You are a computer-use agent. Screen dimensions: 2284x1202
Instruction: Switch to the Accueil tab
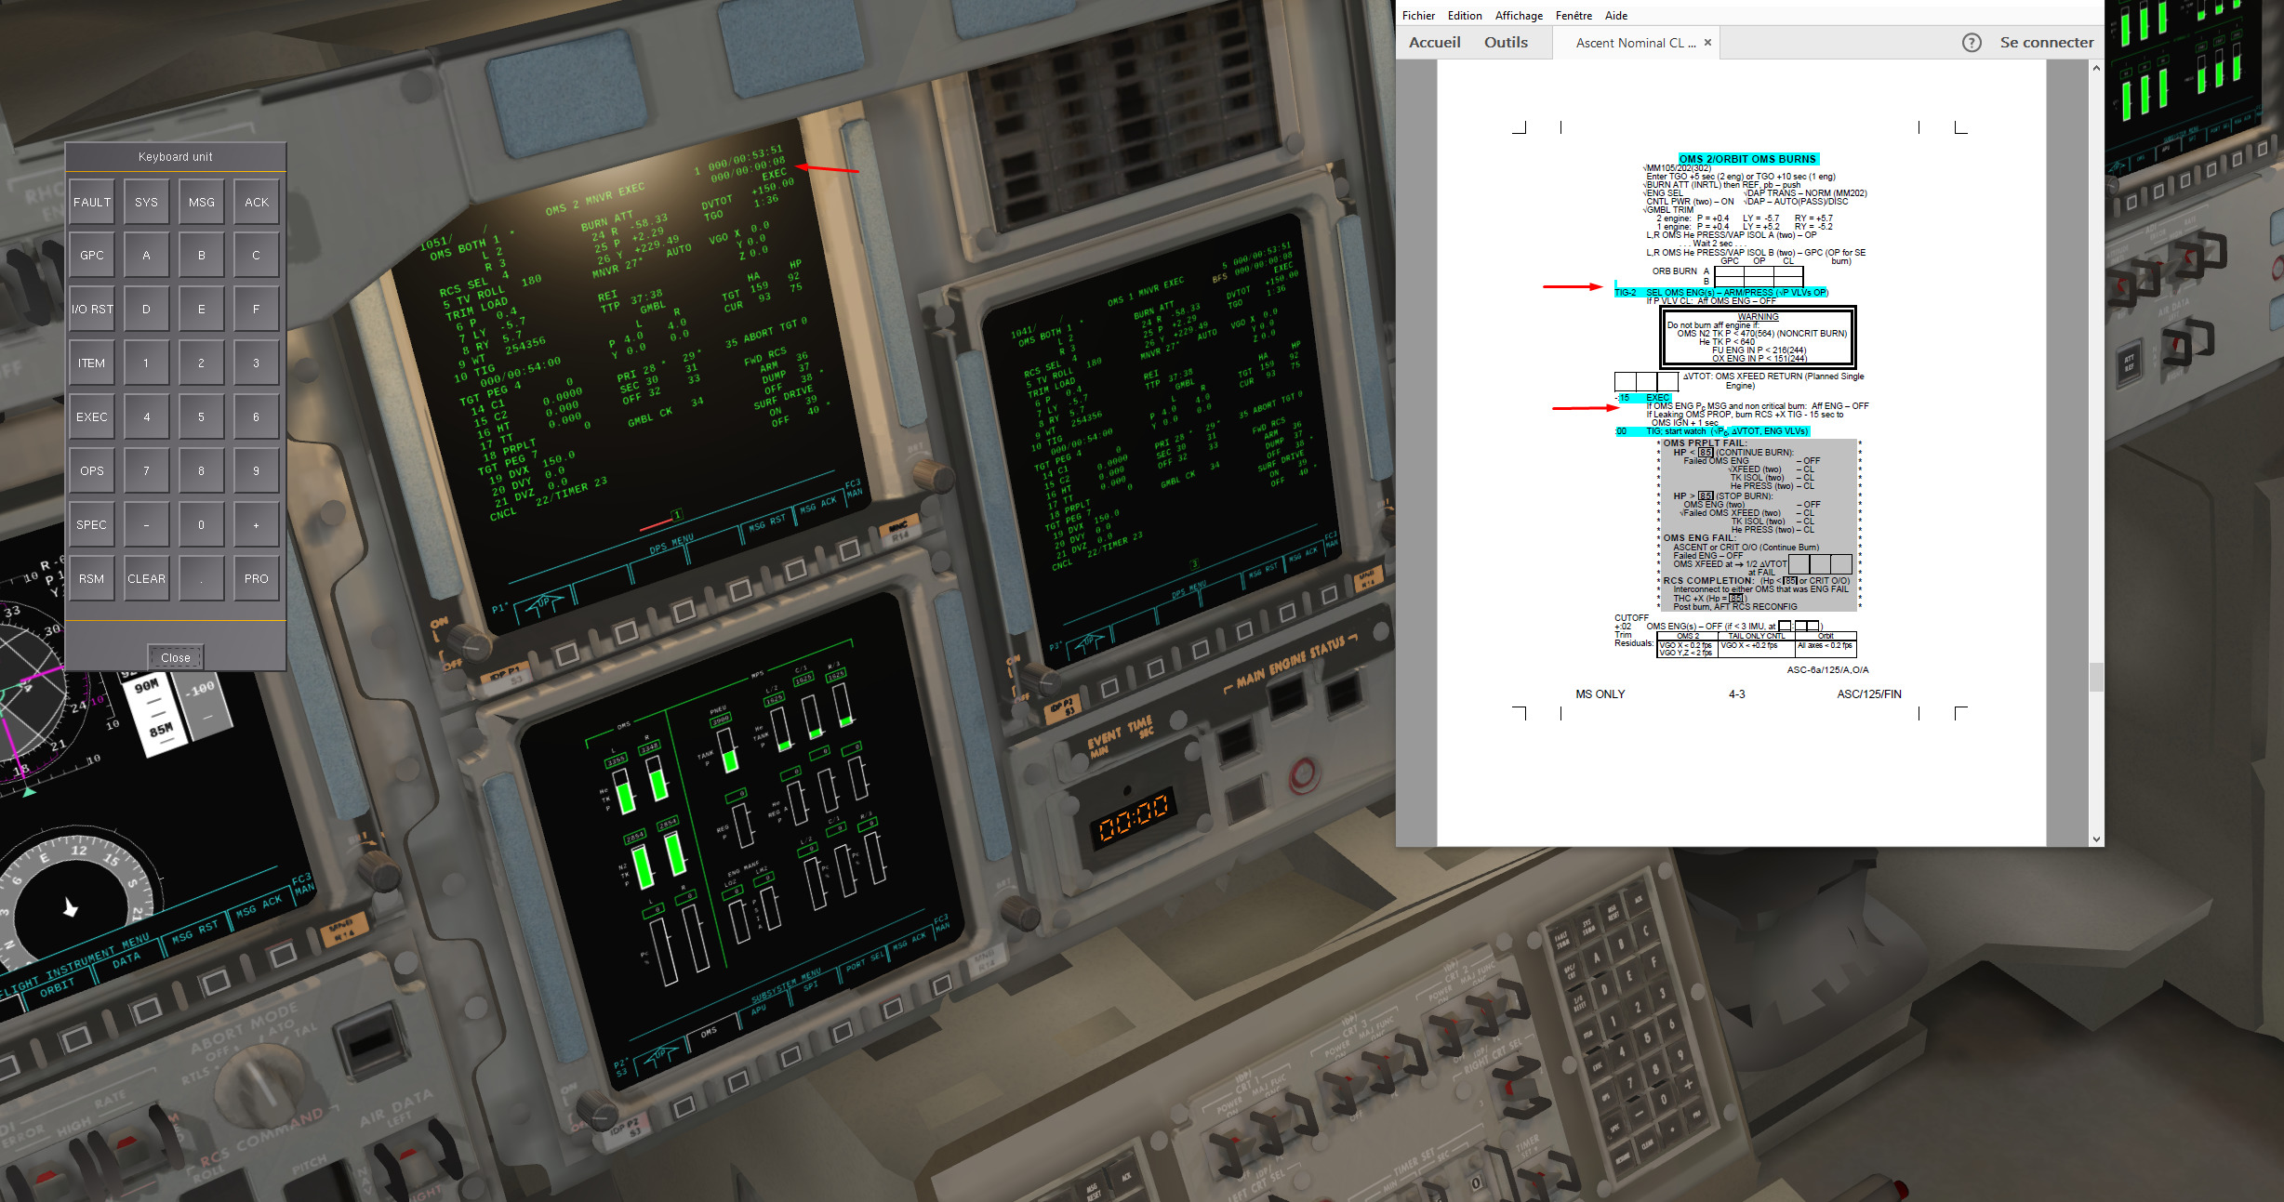pyautogui.click(x=1434, y=42)
